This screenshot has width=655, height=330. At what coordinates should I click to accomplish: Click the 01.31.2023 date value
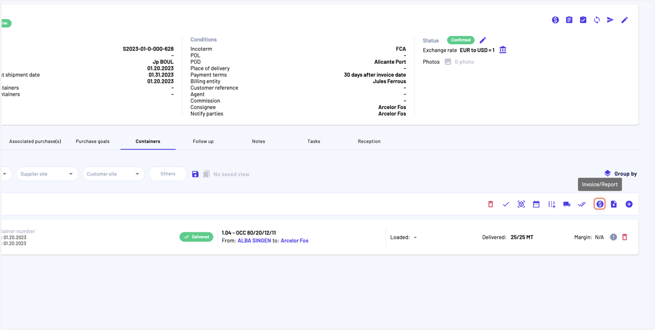tap(161, 75)
